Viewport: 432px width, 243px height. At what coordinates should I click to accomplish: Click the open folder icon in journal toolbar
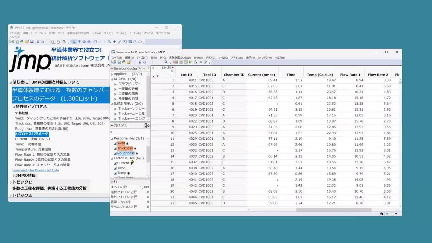(x=27, y=42)
